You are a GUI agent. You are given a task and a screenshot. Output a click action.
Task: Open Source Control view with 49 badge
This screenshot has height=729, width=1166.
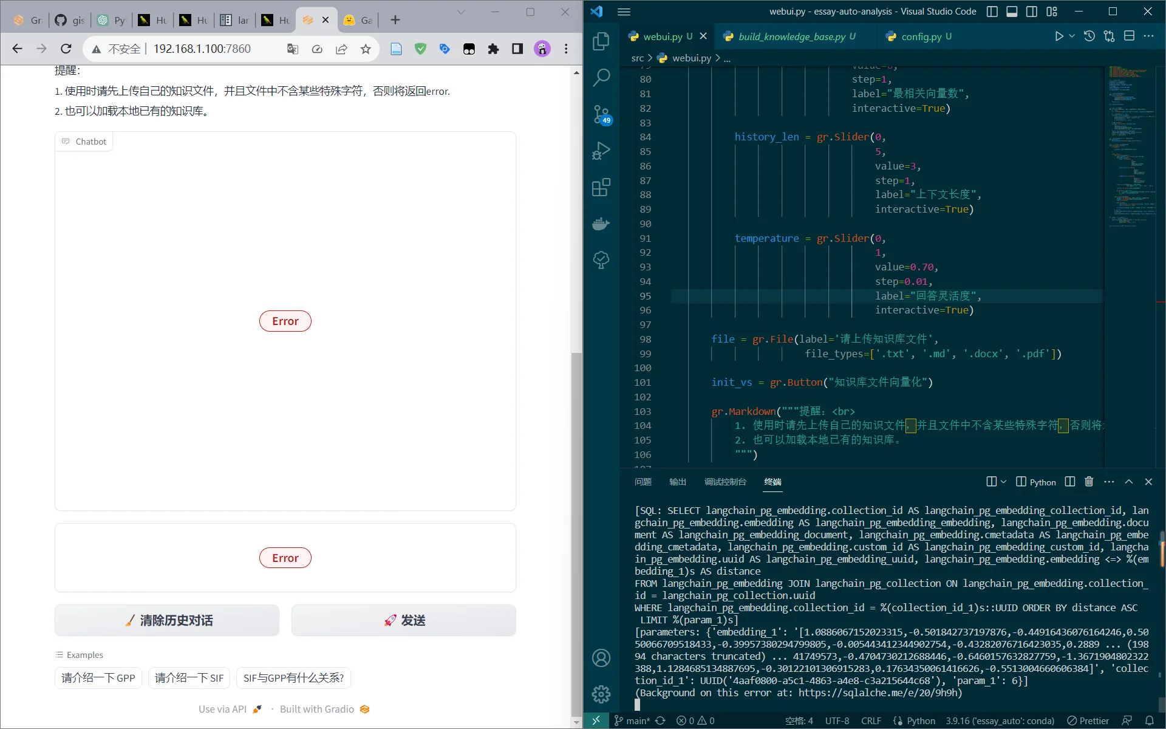[x=601, y=114]
